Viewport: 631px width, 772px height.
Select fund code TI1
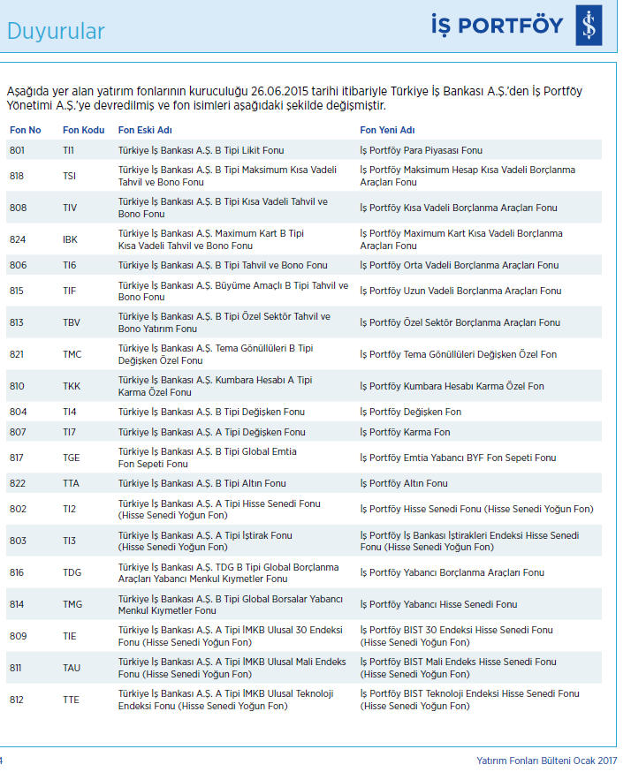(68, 150)
